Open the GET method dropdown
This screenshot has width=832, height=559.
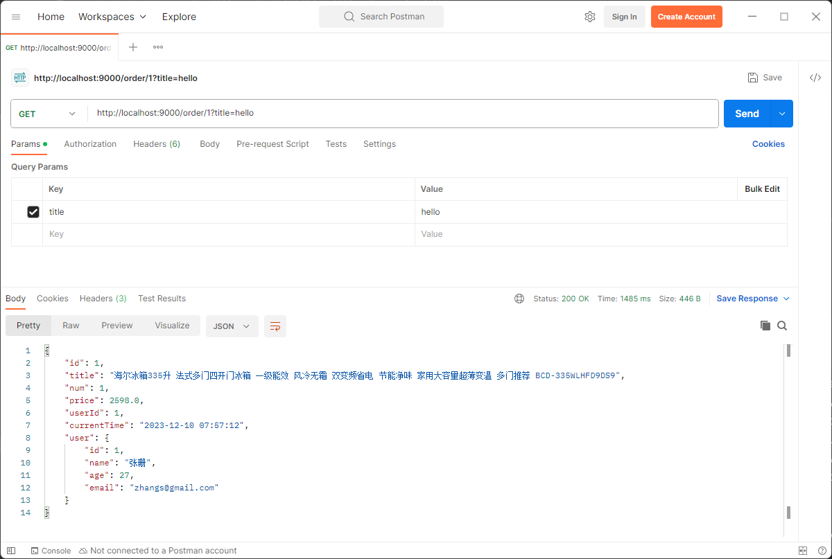click(47, 114)
